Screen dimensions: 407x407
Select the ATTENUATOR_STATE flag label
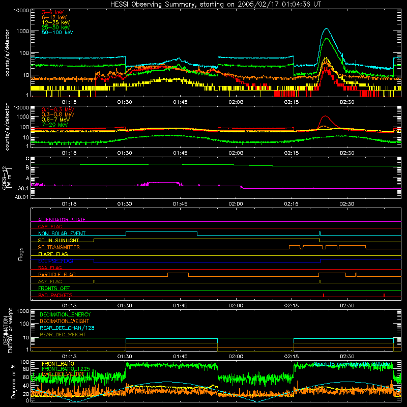pos(62,220)
